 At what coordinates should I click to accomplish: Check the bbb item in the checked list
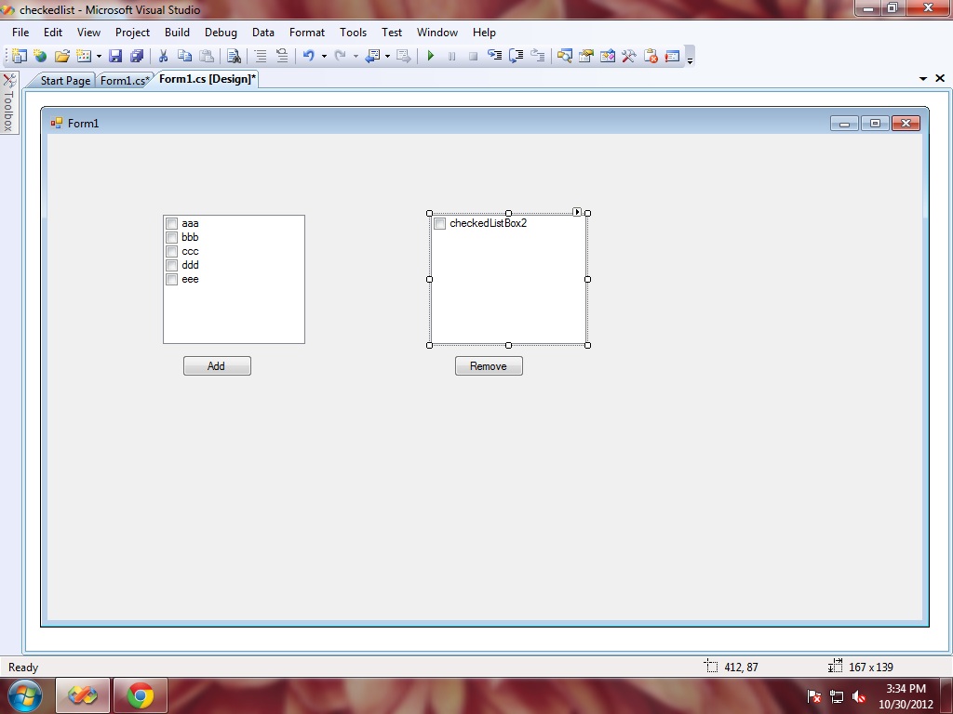[171, 237]
